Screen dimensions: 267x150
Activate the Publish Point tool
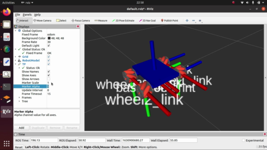[169, 20]
